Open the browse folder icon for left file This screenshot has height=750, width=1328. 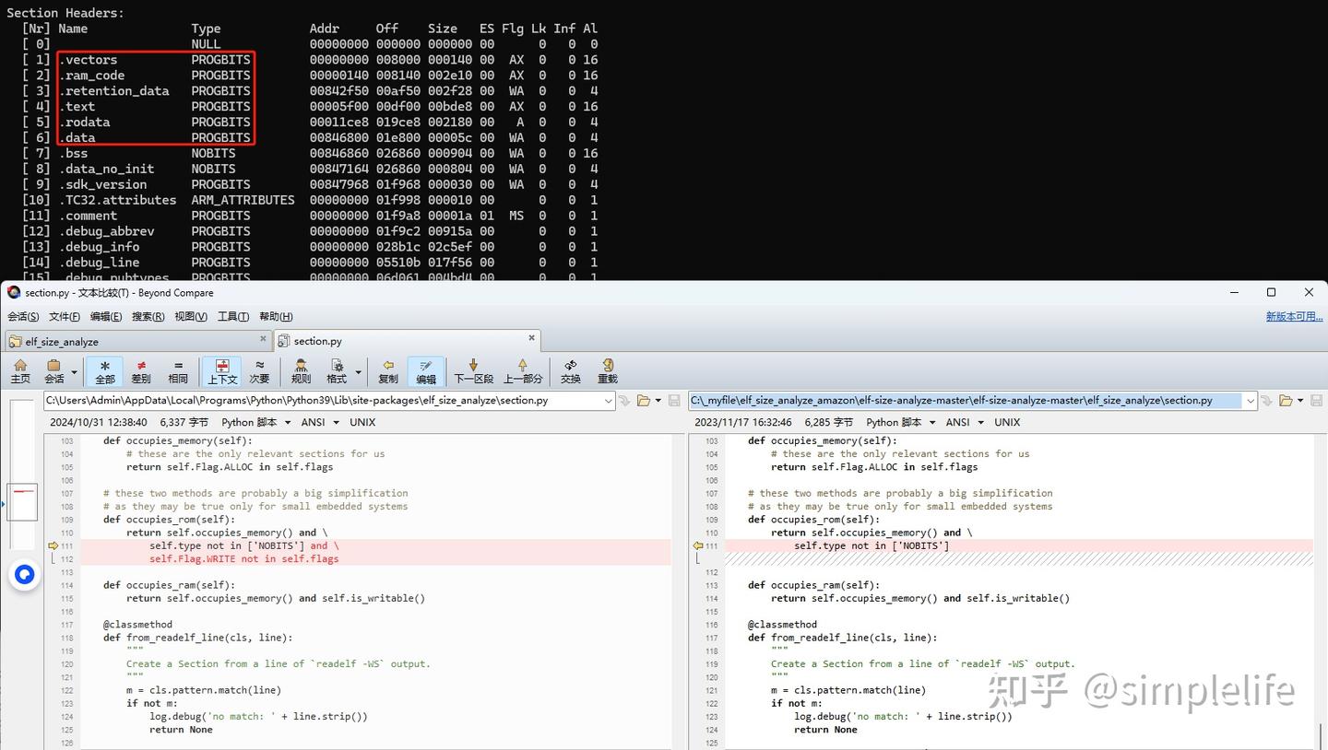click(644, 401)
